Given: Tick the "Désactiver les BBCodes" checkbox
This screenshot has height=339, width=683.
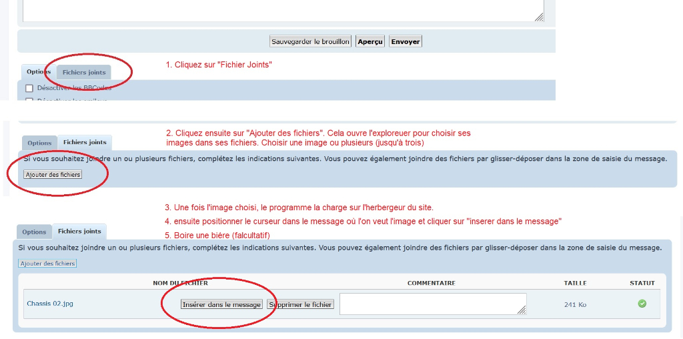Looking at the screenshot, I should [29, 88].
